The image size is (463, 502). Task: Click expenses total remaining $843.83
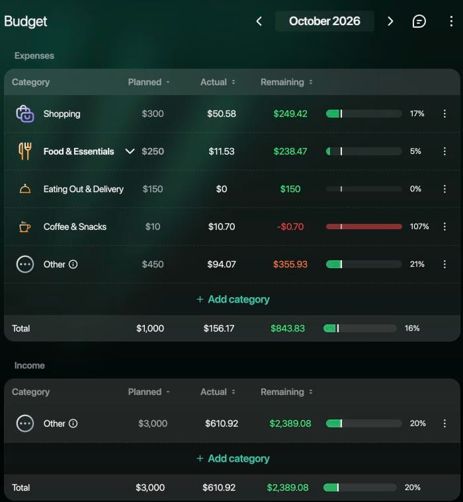coord(288,328)
